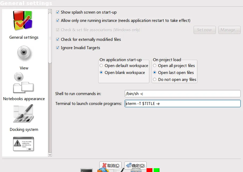Click the Firefox icon in the taskbar
This screenshot has width=243, height=172.
[x=103, y=170]
